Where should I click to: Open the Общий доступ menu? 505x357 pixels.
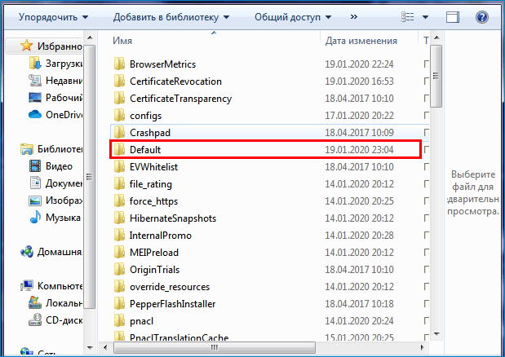pyautogui.click(x=291, y=16)
